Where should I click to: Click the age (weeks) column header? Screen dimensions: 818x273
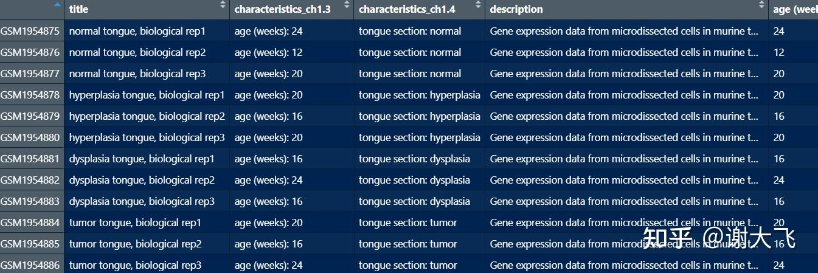pos(794,9)
